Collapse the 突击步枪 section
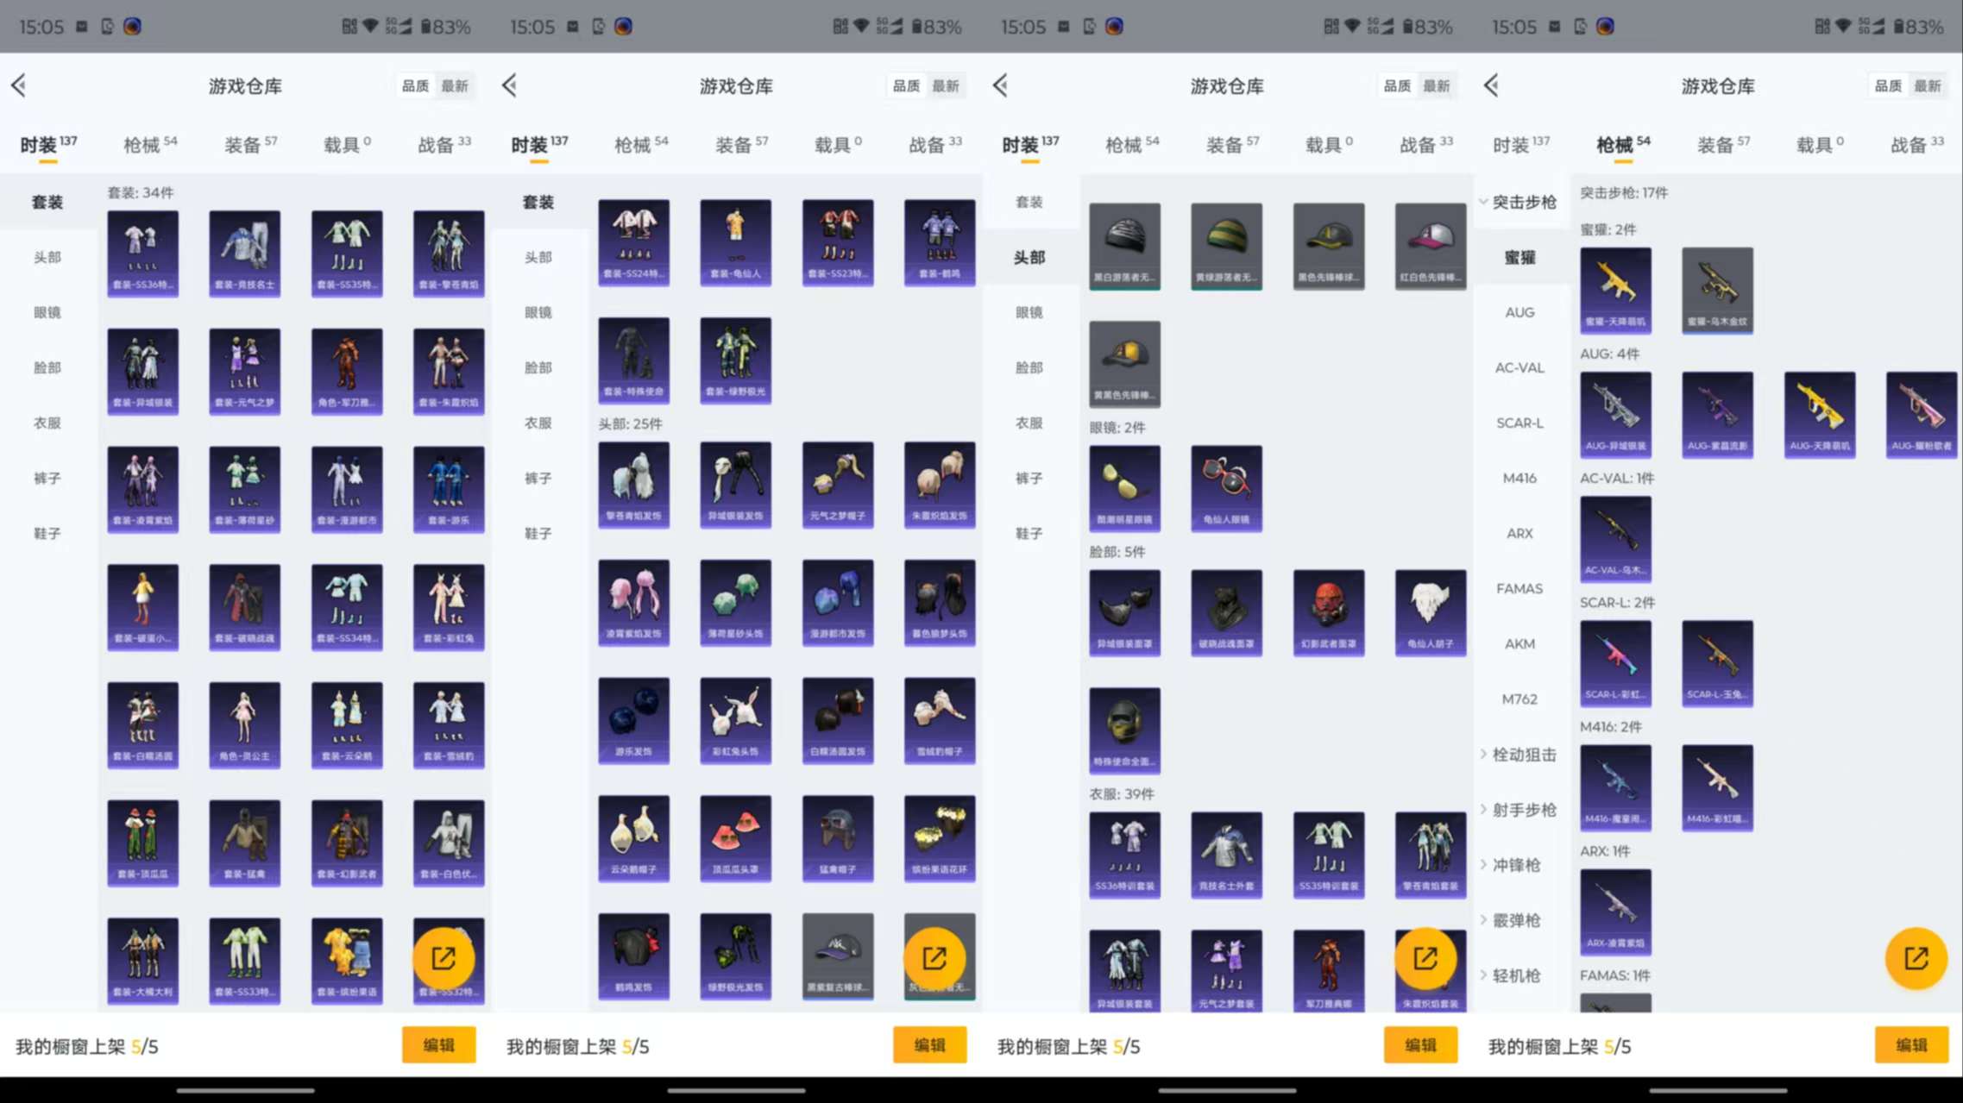Screen dimensions: 1963x1103 point(1524,202)
